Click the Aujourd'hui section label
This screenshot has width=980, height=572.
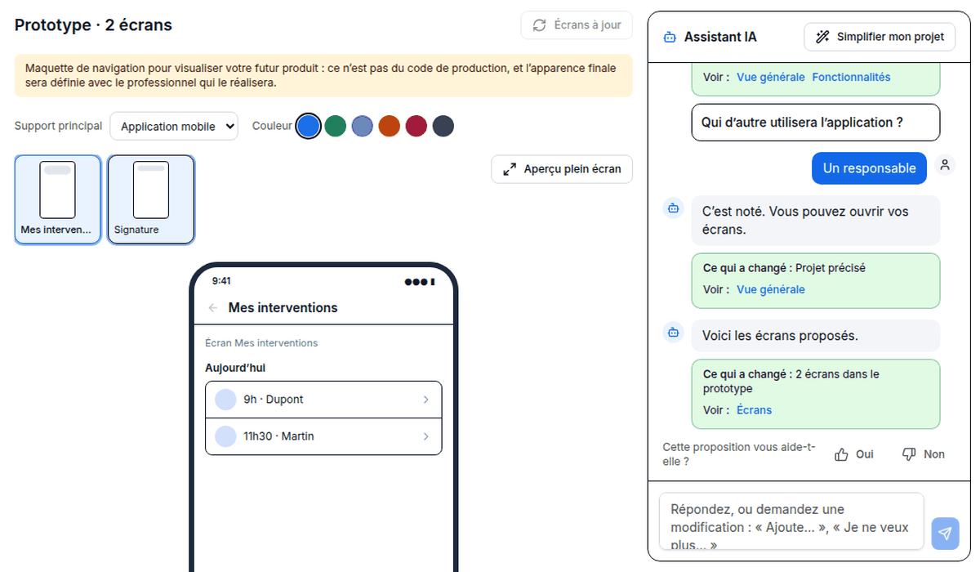[235, 368]
